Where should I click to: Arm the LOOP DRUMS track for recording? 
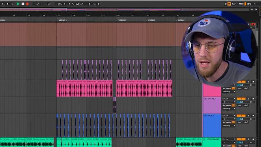[x=253, y=139]
